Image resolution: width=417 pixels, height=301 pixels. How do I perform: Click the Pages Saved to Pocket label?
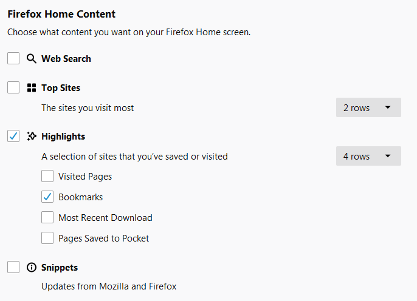[104, 238]
